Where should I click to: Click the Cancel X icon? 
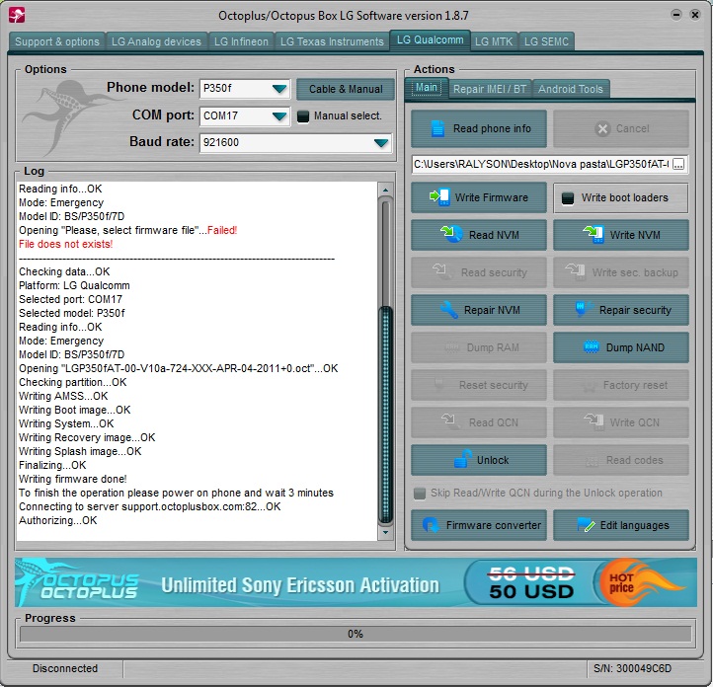click(x=602, y=129)
